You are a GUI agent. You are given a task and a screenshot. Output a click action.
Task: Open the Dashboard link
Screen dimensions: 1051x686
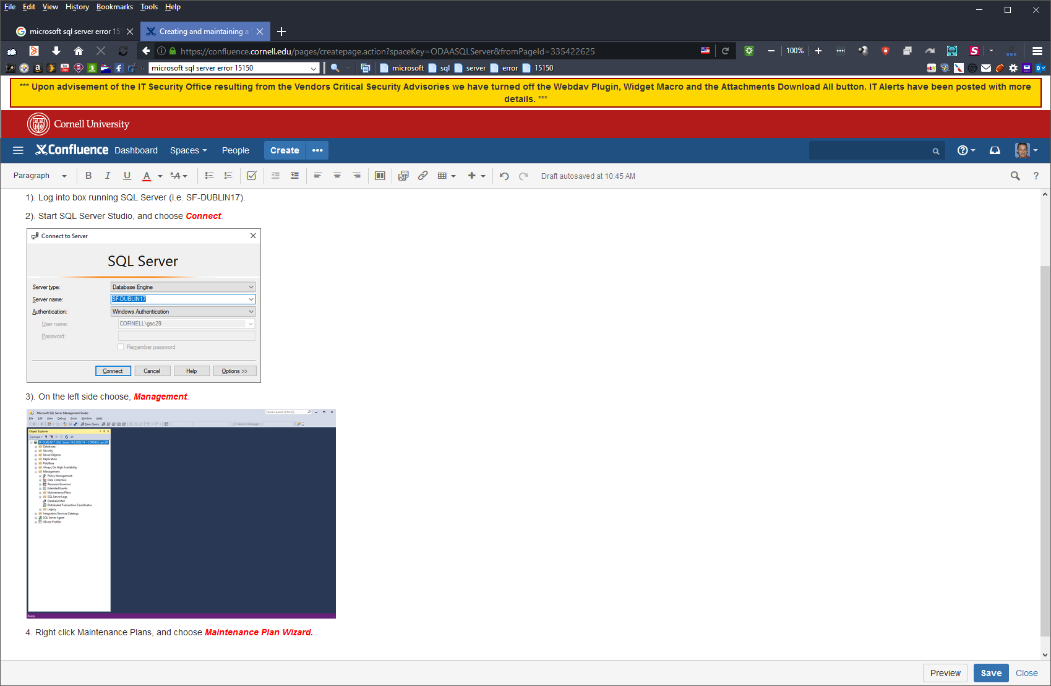(x=136, y=150)
